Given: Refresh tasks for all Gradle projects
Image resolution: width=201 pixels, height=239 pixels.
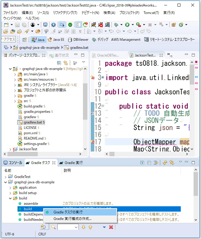Looking at the screenshot, I should tap(165, 163).
